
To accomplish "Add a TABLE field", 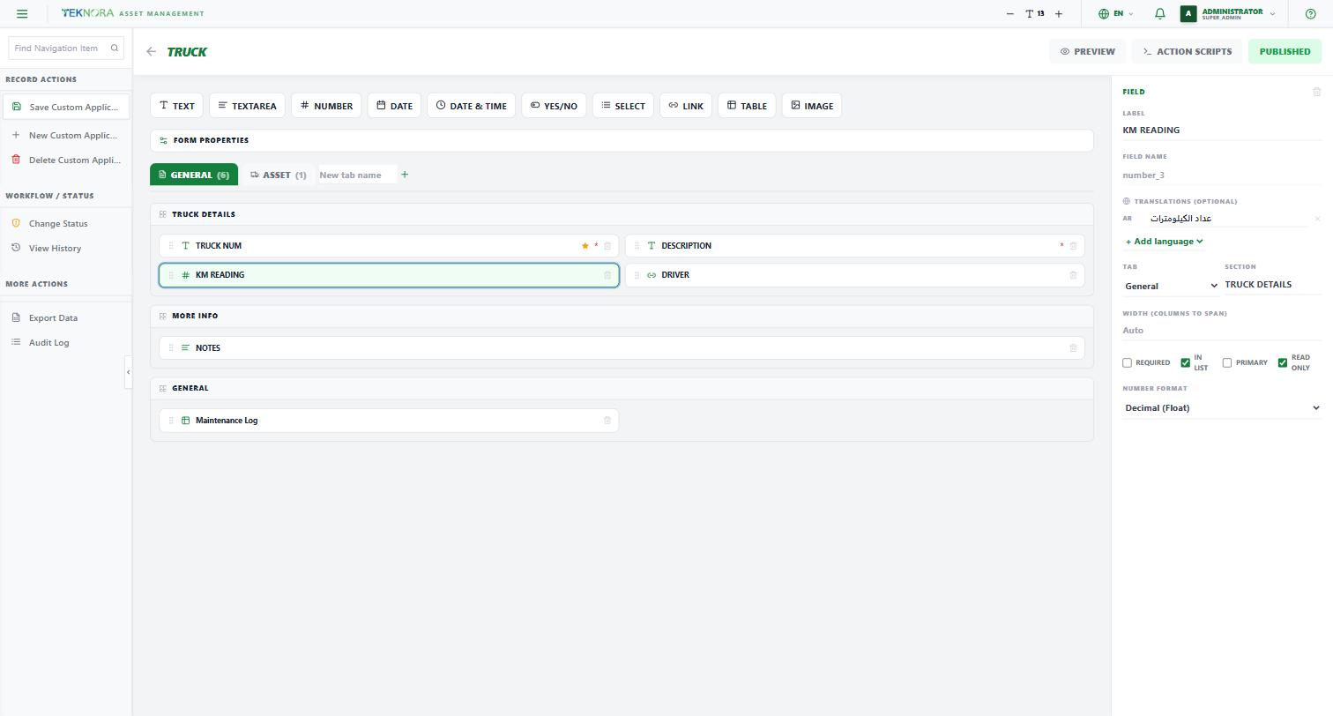I will click(747, 106).
